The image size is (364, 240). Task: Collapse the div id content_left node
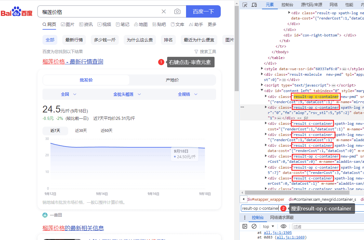[262, 91]
